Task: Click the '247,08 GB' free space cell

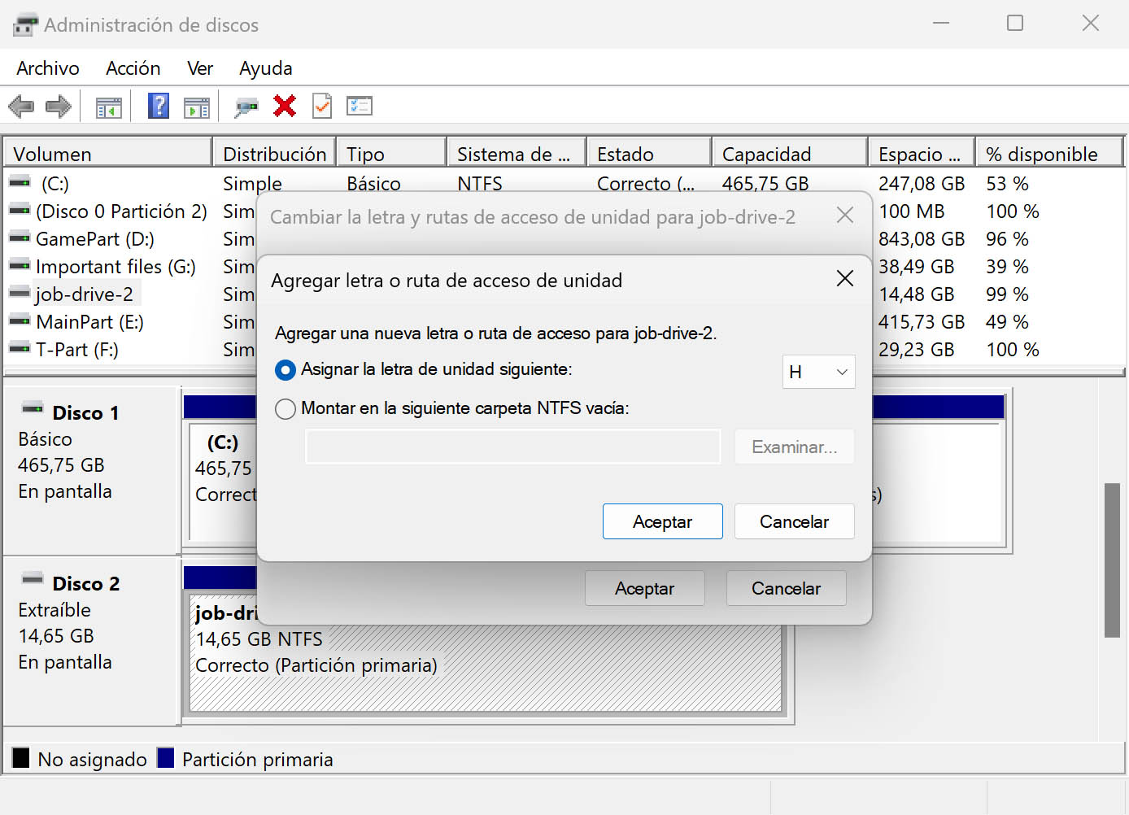Action: (x=922, y=184)
